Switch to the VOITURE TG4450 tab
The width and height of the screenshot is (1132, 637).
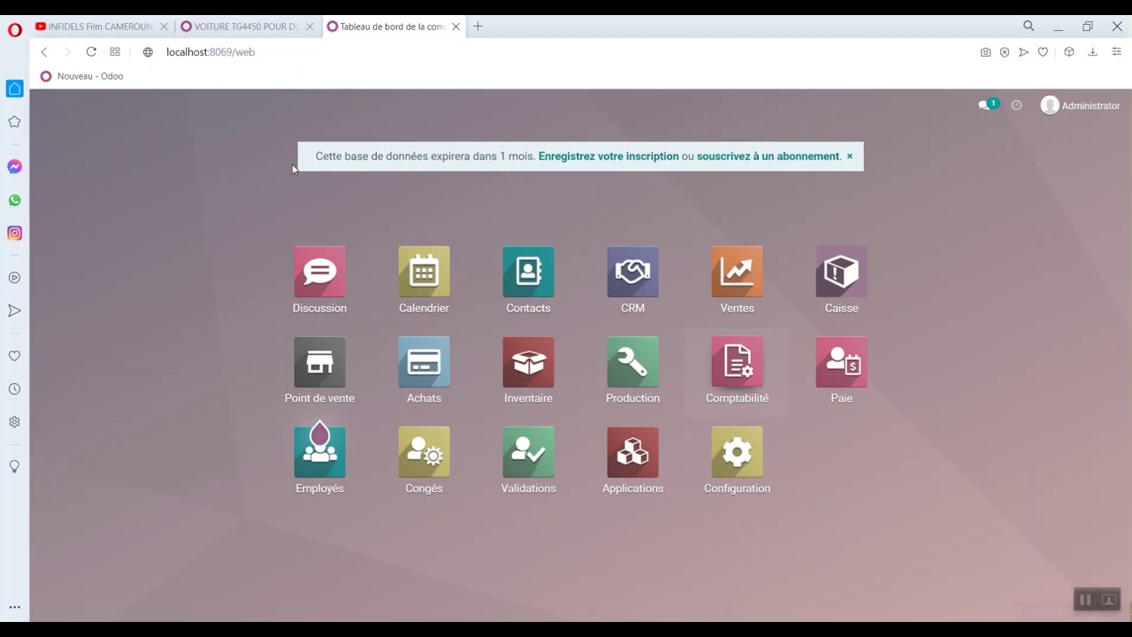(246, 27)
